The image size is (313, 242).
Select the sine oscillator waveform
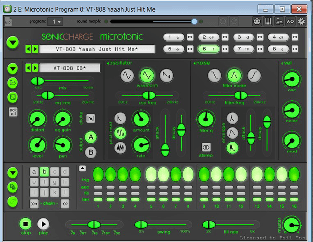127,76
